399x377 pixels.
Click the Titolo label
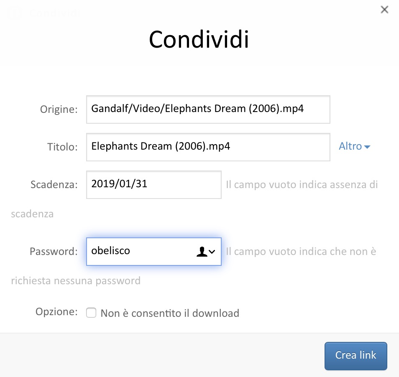coord(62,147)
